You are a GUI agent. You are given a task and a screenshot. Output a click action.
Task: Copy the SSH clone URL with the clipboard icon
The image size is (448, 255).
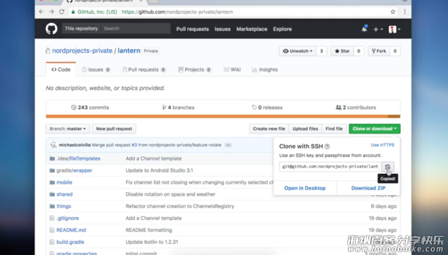click(x=387, y=167)
